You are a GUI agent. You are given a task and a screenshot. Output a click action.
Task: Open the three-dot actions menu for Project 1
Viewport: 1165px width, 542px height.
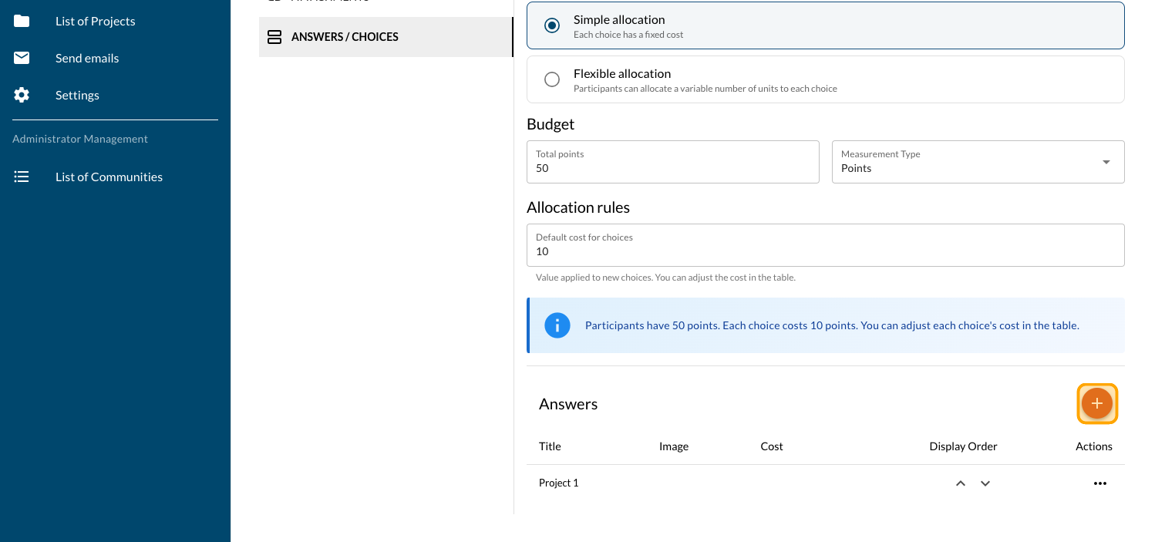point(1099,483)
